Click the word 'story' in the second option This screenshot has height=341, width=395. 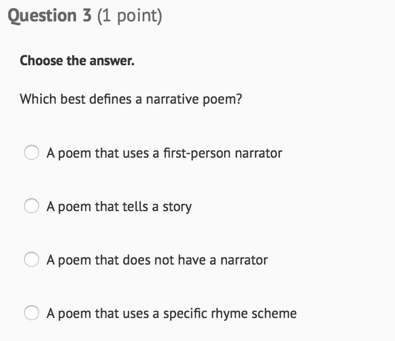pos(177,206)
